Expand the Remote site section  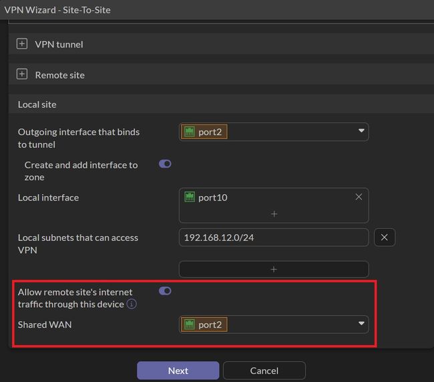[x=22, y=74]
